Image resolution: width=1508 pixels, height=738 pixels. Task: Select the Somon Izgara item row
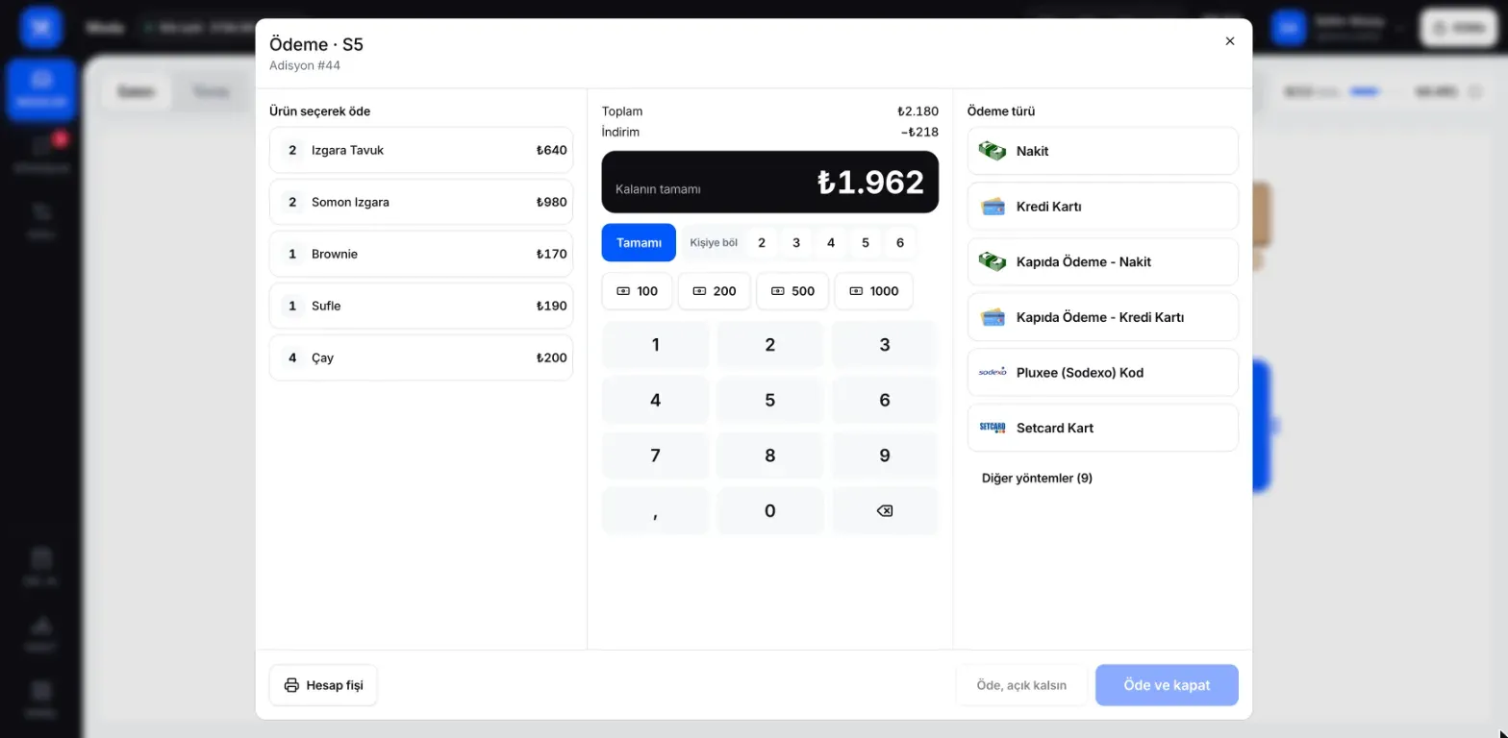click(421, 202)
